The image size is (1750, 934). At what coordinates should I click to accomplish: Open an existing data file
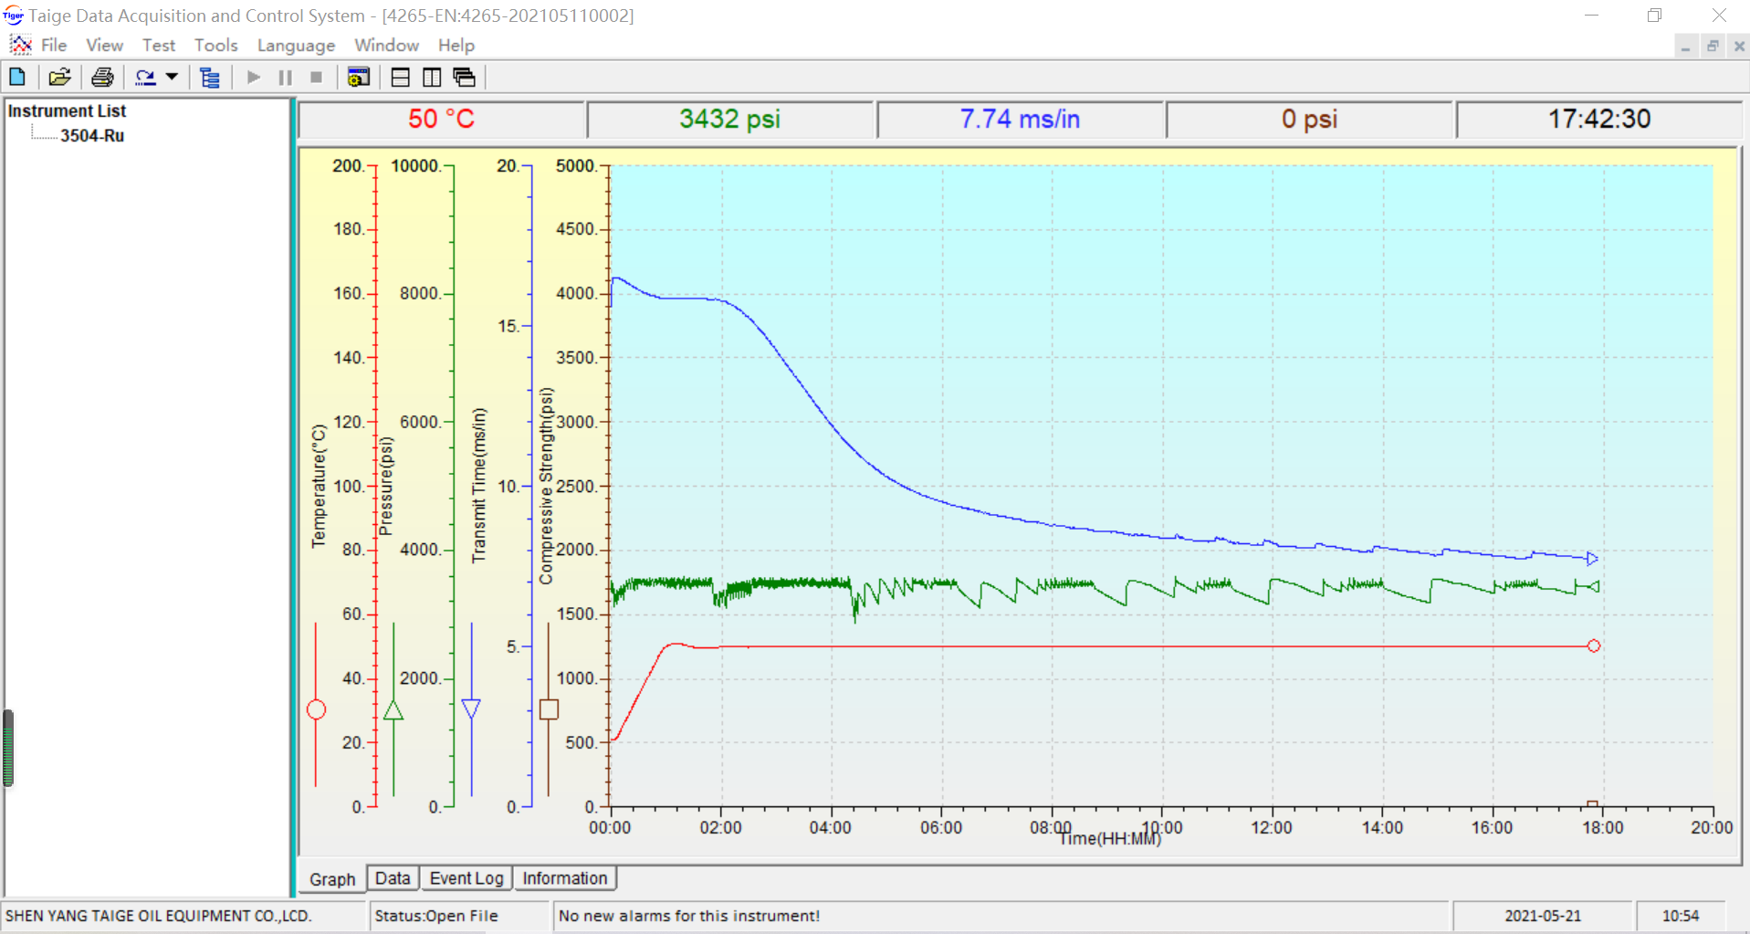point(58,77)
